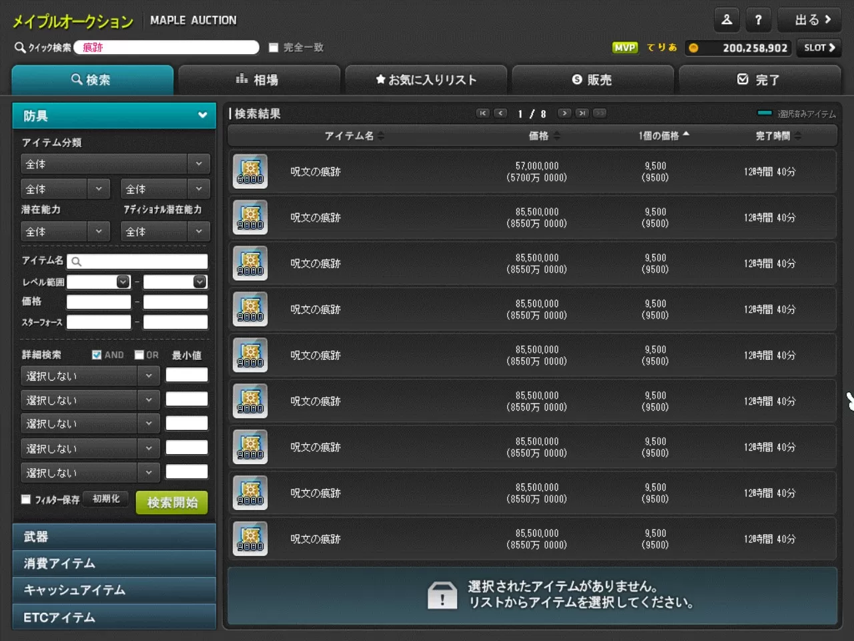Open the 潜在能力 全体 dropdown
This screenshot has height=641, width=854.
[x=65, y=232]
